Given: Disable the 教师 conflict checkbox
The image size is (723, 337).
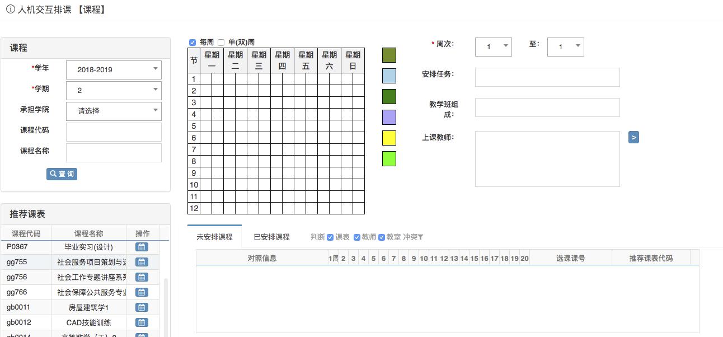Looking at the screenshot, I should (x=357, y=237).
